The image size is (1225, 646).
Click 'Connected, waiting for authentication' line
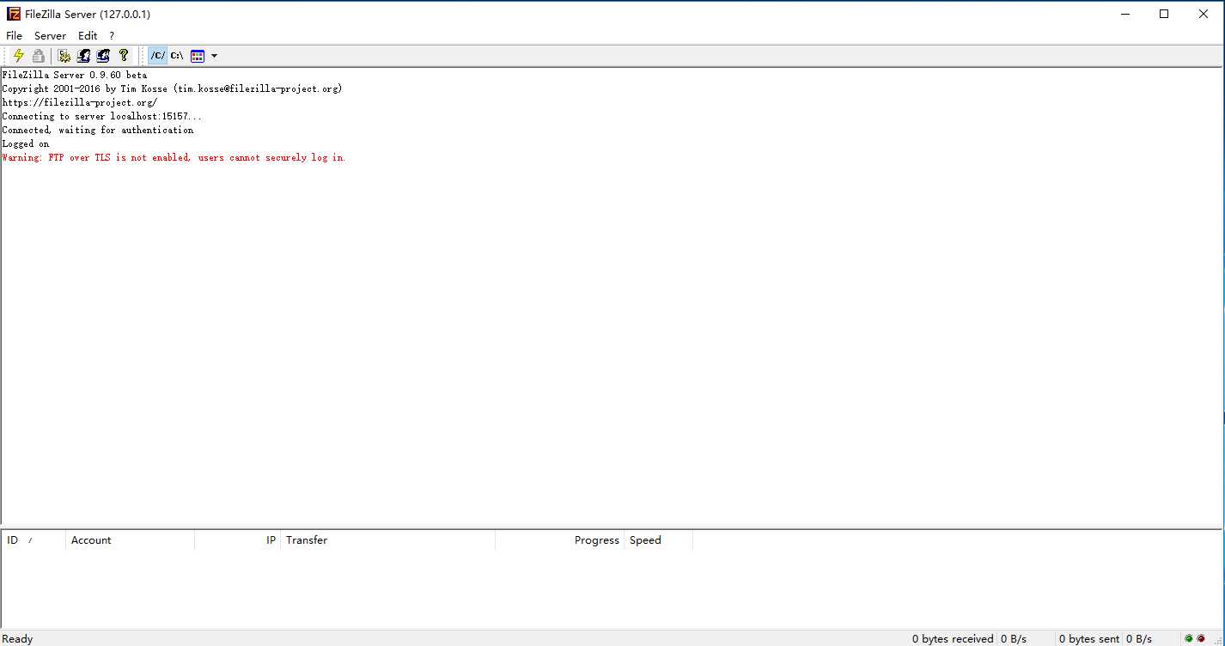pyautogui.click(x=98, y=131)
